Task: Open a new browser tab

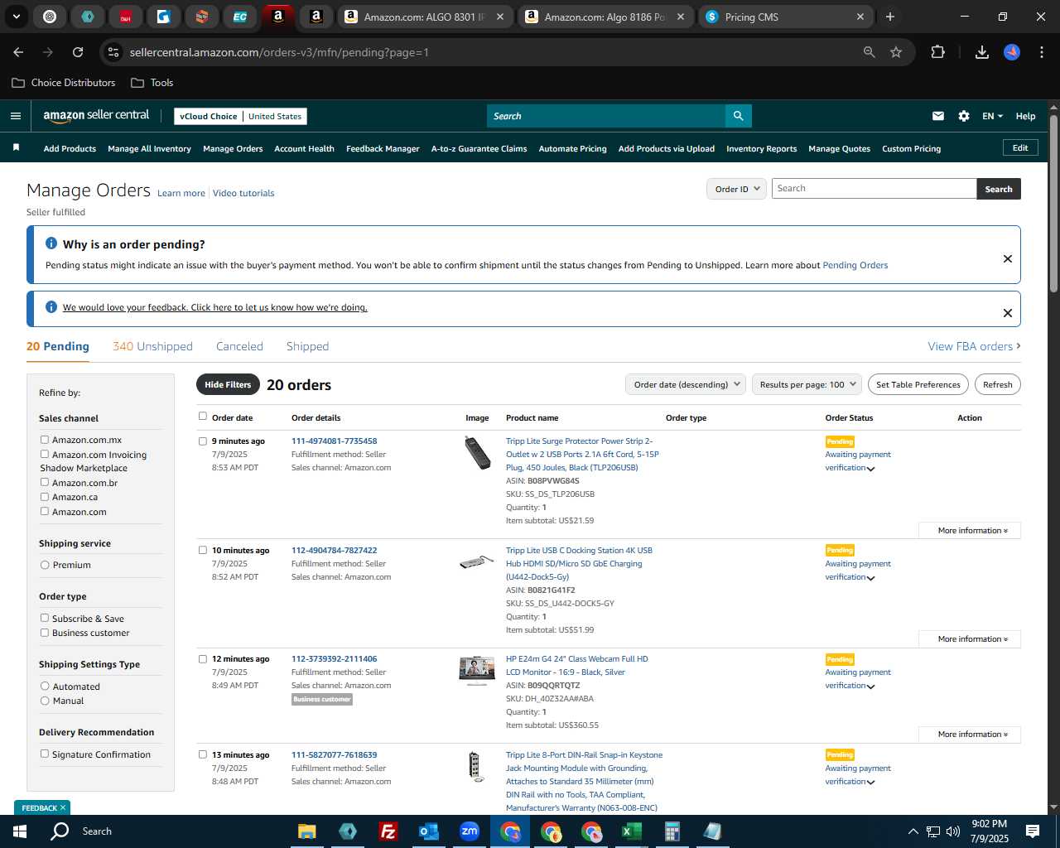Action: click(x=890, y=17)
